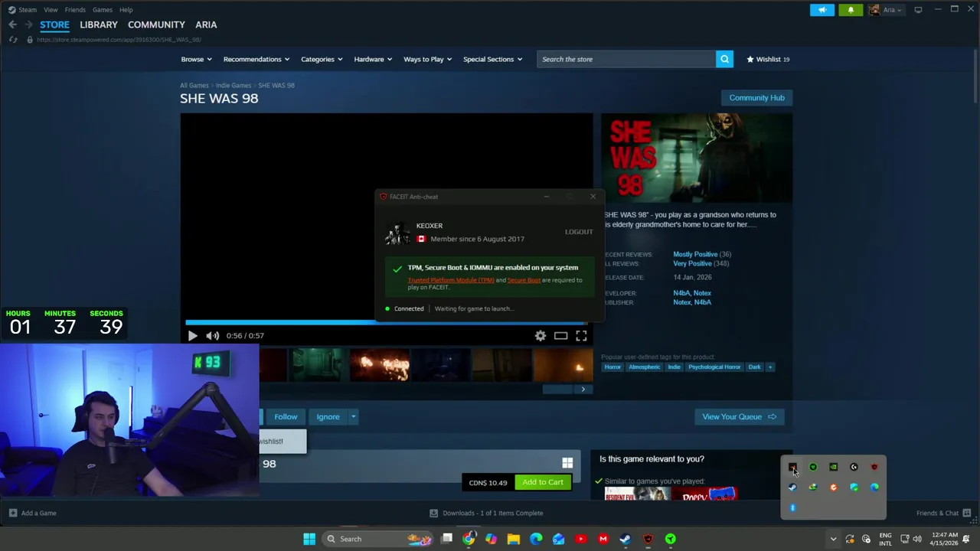This screenshot has height=551, width=980.
Task: Go to the STORE tab
Action: point(54,24)
